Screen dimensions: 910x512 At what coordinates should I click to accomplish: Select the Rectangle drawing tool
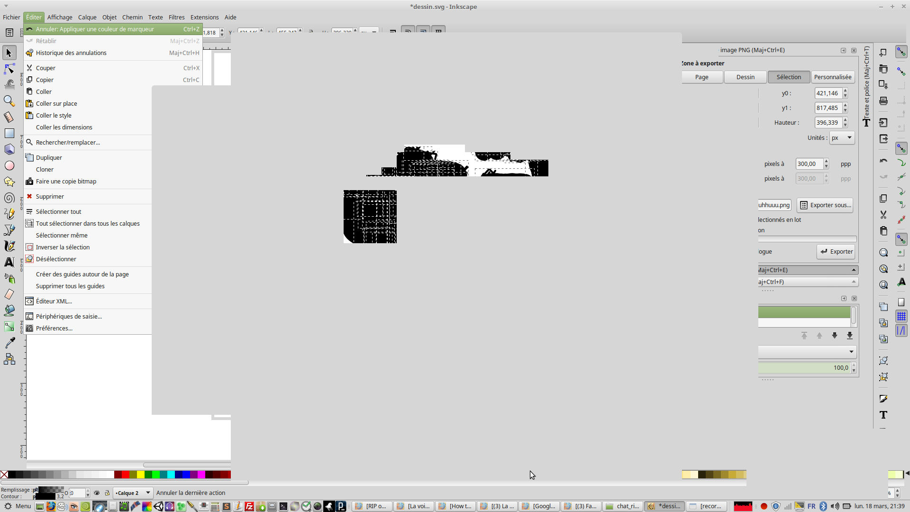pos(9,133)
